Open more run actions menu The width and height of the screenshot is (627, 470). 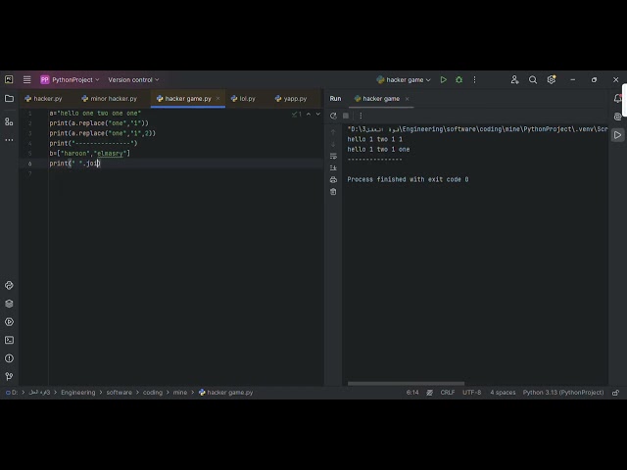474,80
